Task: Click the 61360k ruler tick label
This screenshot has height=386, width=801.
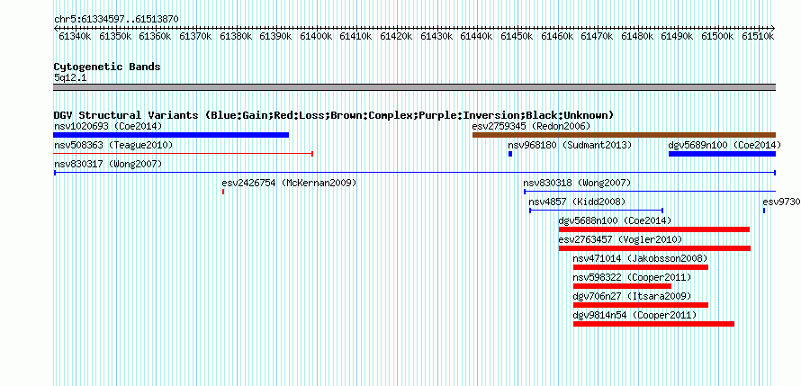Action: 156,36
